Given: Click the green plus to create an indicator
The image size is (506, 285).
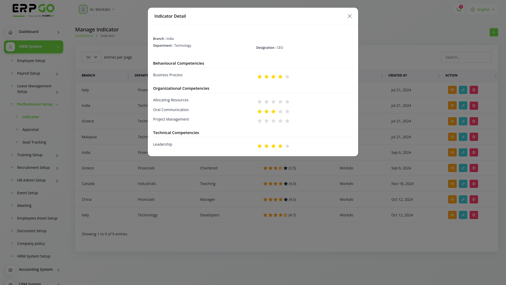Looking at the screenshot, I should click(494, 32).
